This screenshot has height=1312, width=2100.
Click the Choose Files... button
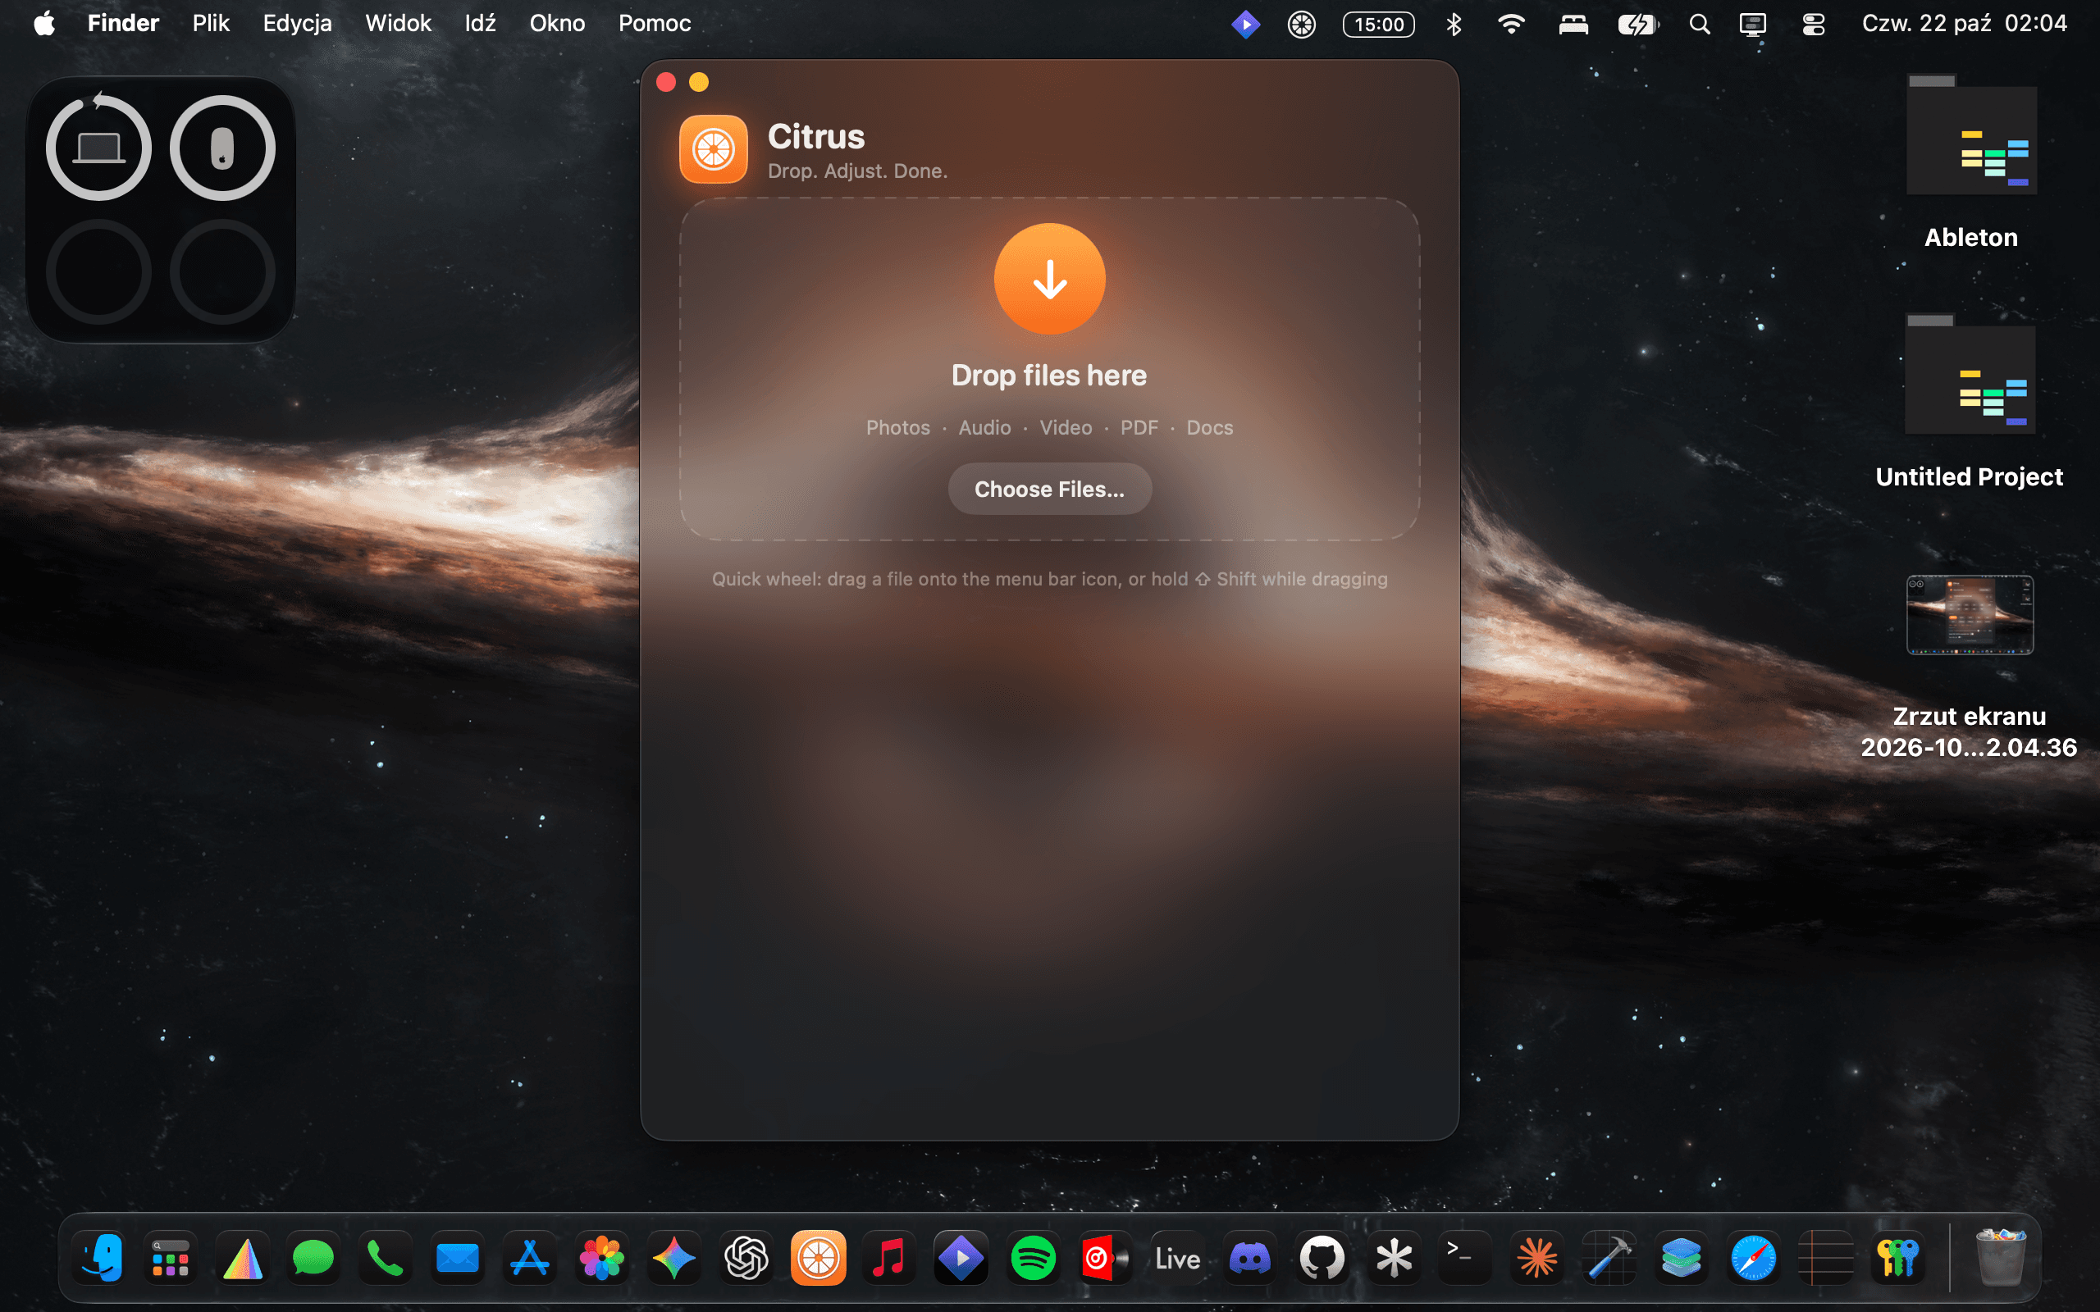tap(1049, 489)
